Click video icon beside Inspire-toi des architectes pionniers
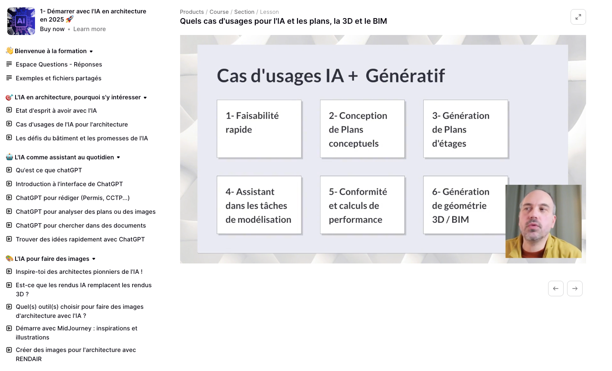The image size is (612, 371). coord(9,272)
